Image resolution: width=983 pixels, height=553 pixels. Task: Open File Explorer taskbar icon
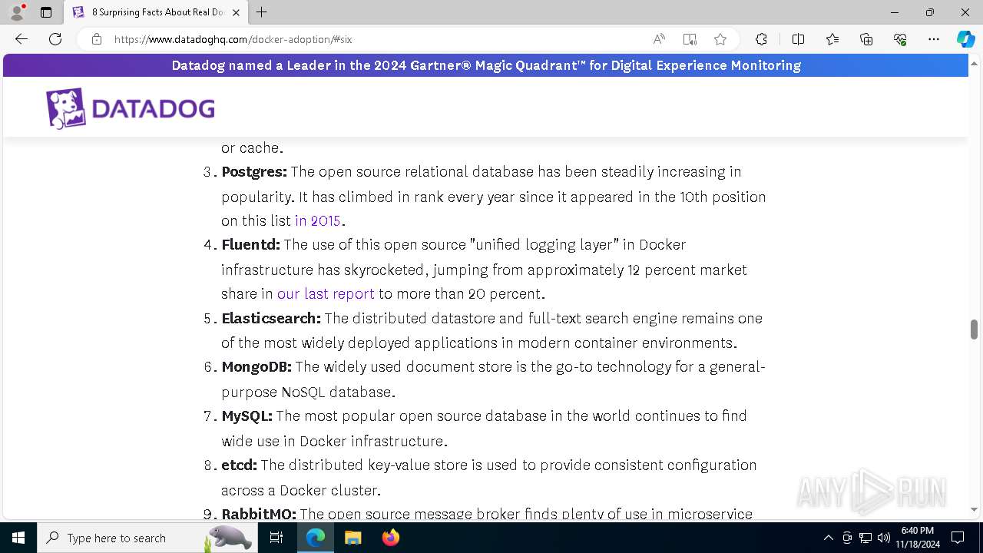pos(352,538)
